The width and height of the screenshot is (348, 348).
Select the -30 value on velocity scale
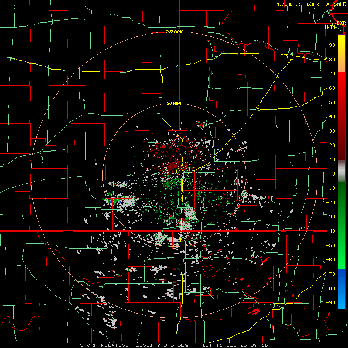(x=331, y=217)
